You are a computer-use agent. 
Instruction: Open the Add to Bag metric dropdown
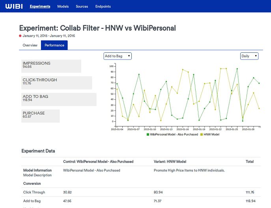click(x=118, y=56)
